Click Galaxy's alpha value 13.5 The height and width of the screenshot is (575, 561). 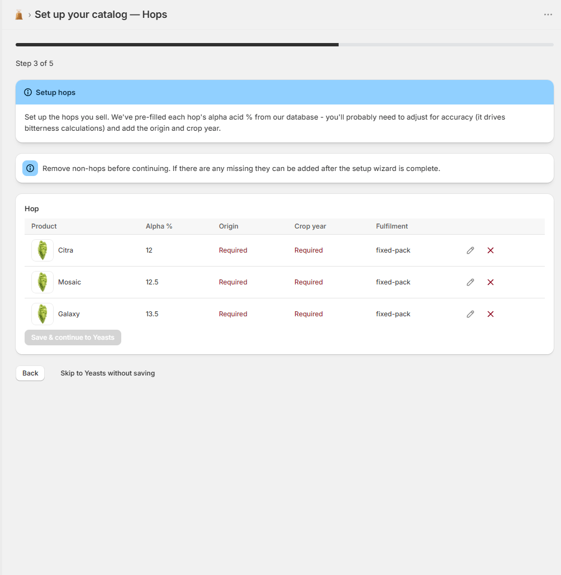(x=152, y=314)
